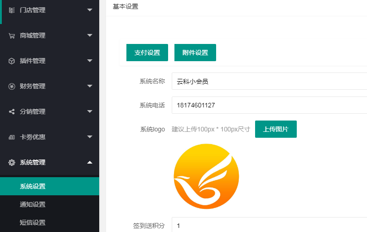
Task: Go to the 通知设置 submenu entry
Action: click(50, 204)
